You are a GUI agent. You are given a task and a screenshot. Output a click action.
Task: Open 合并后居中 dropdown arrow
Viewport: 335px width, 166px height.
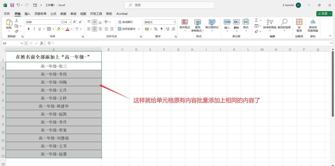click(x=139, y=29)
